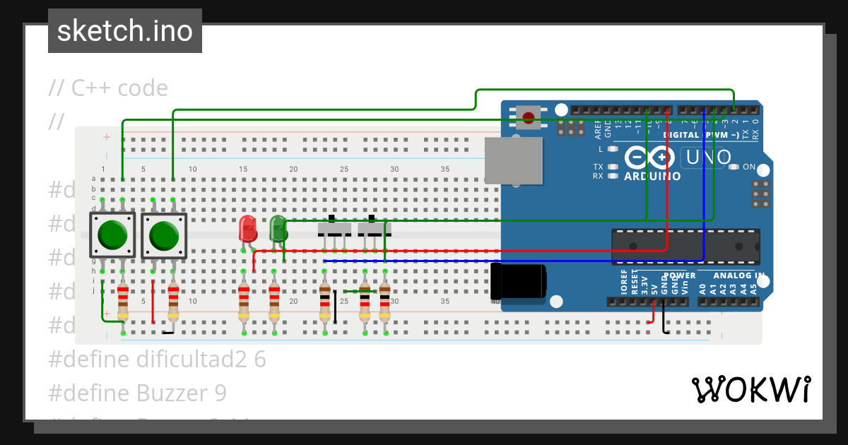Select the Arduino's silver USB connector
848x445 pixels.
[x=513, y=161]
